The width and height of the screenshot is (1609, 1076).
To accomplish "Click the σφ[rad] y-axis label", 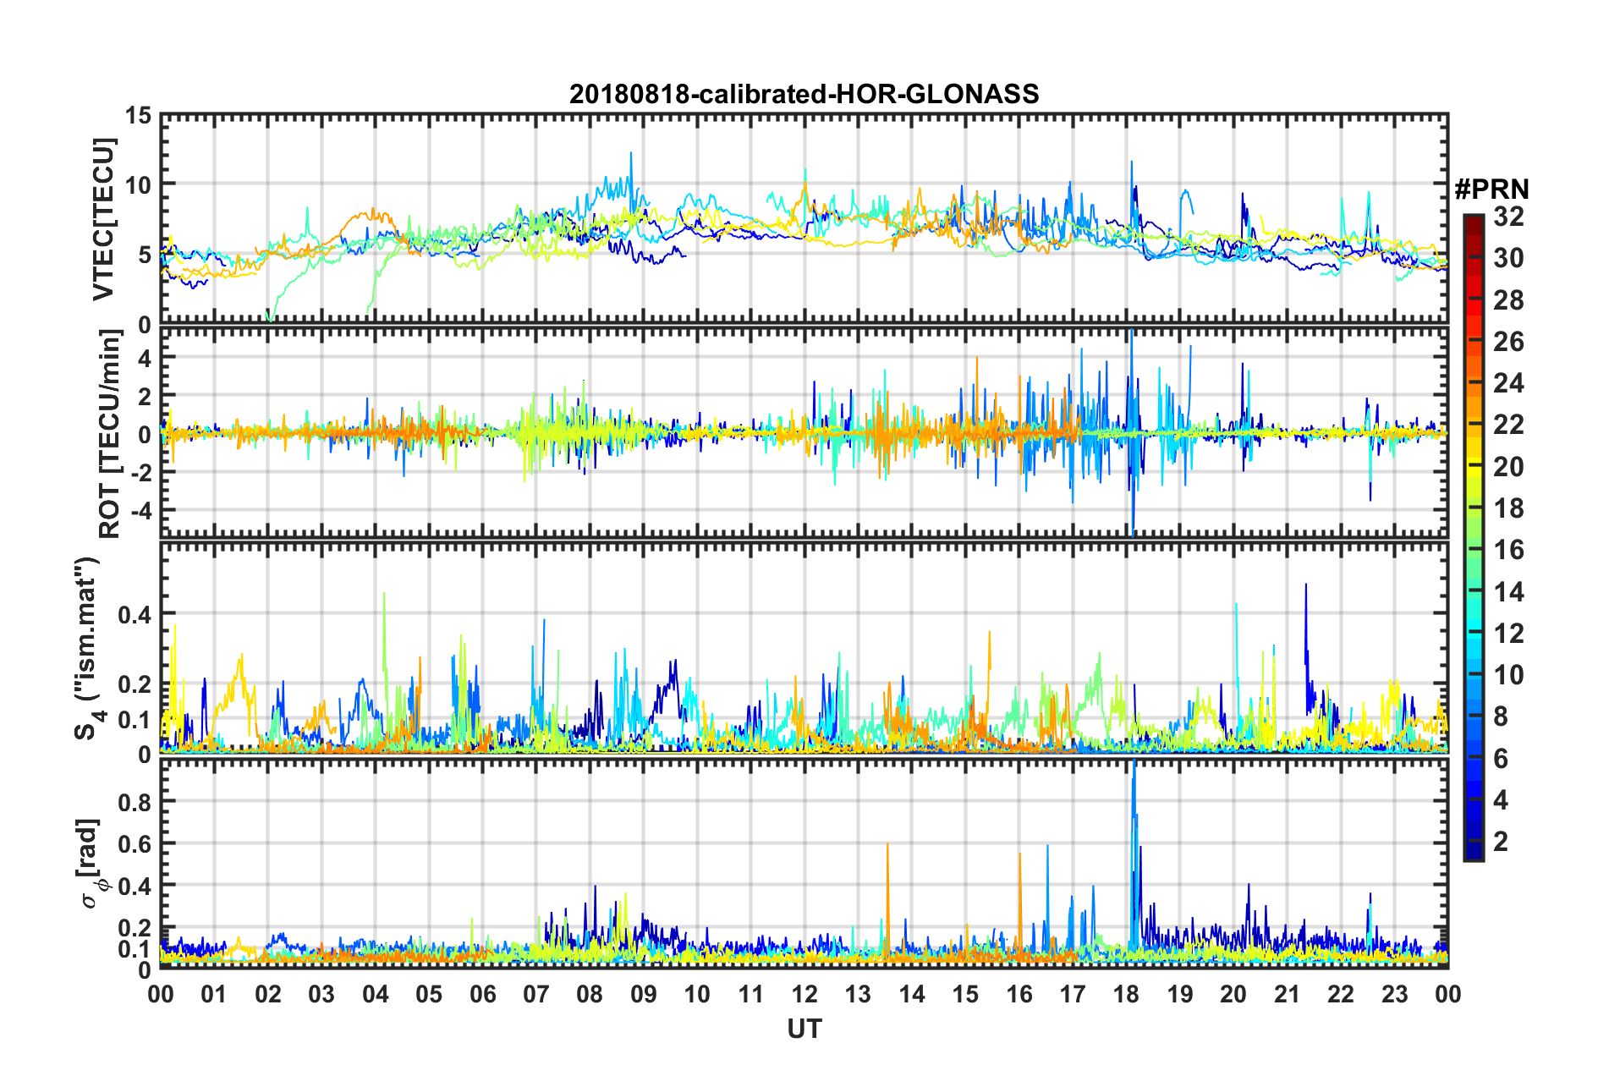I will click(91, 863).
